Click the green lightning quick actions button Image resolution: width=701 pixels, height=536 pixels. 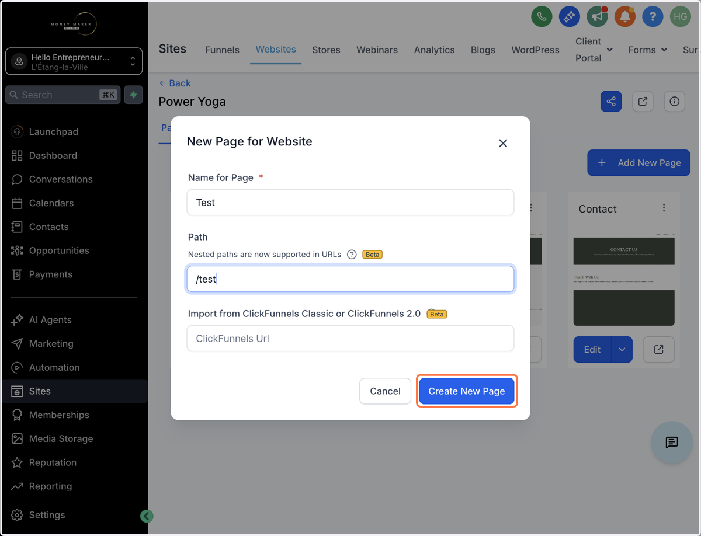133,95
